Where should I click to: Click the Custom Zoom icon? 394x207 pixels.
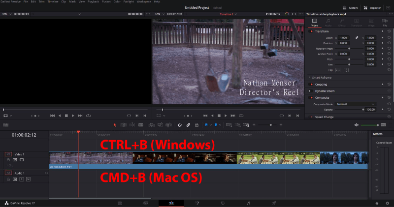[x=247, y=125]
